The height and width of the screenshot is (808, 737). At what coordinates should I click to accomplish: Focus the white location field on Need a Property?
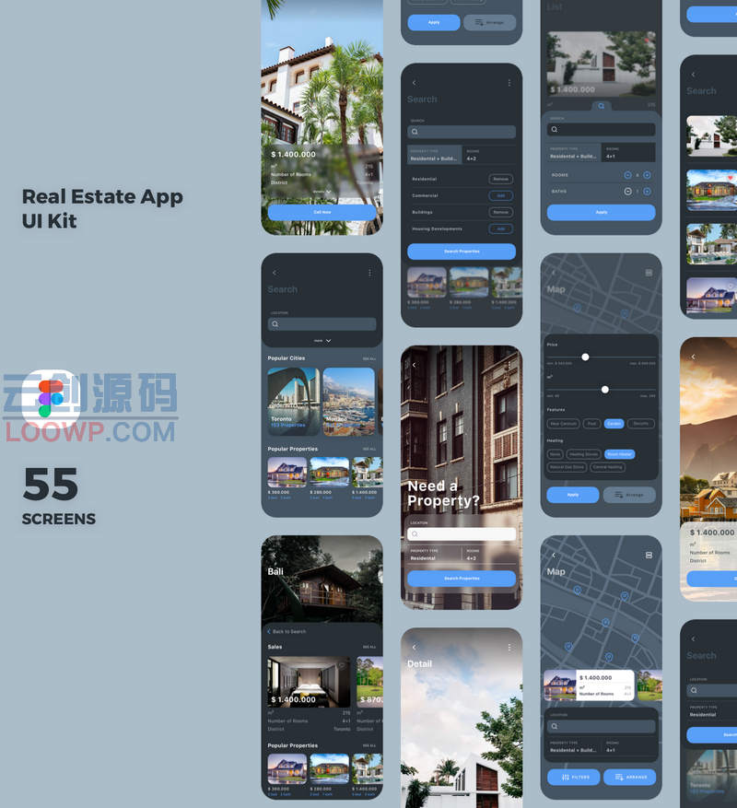coord(462,533)
